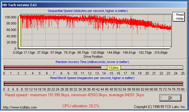
Task: Click the 78.31gb drive position label
Action: [70, 52]
